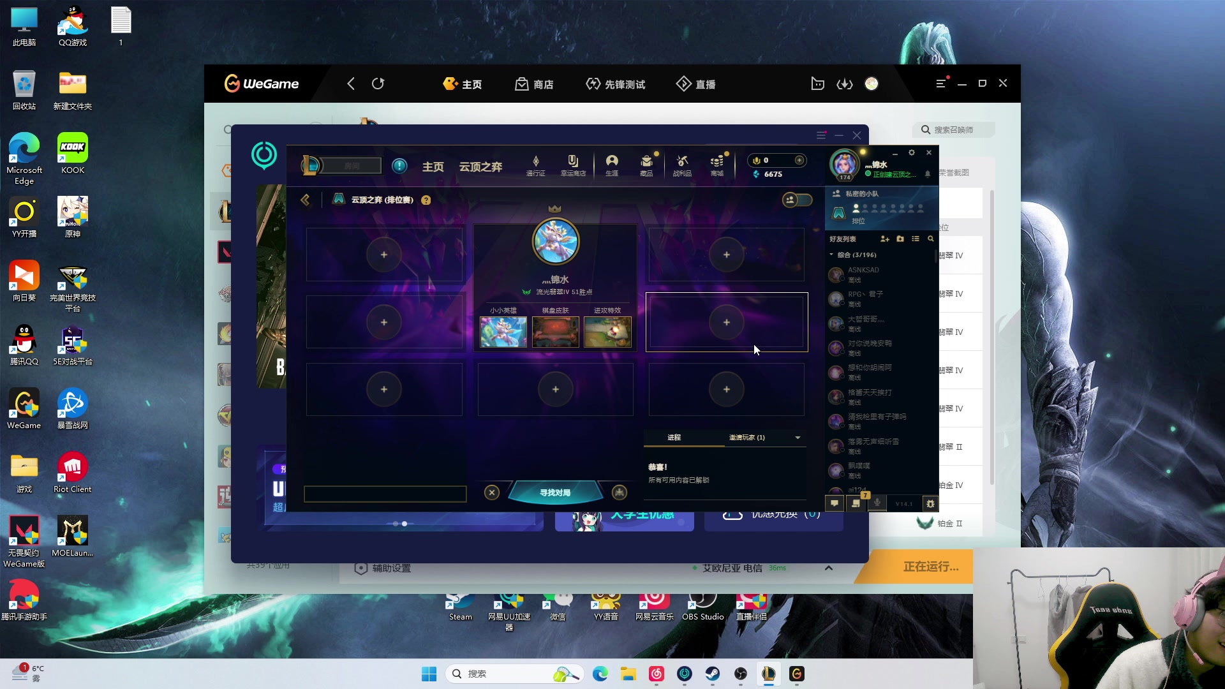Image resolution: width=1225 pixels, height=689 pixels.
Task: Click the add friend icon
Action: tap(884, 239)
